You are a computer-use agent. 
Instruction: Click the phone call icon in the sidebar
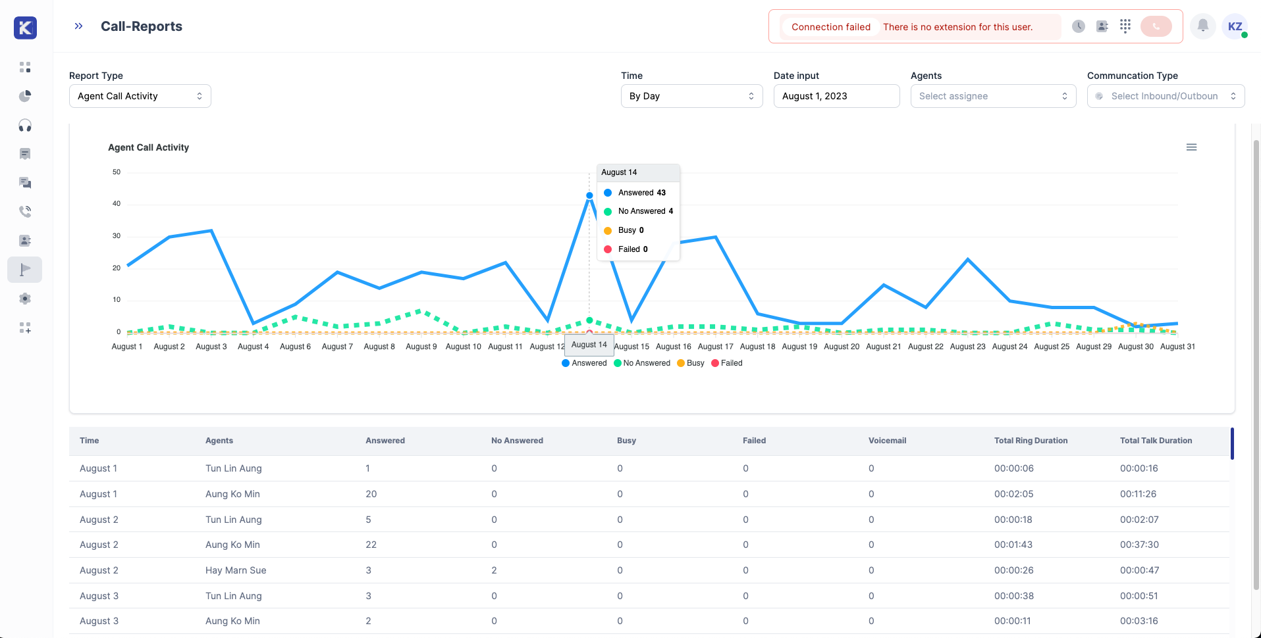point(25,212)
